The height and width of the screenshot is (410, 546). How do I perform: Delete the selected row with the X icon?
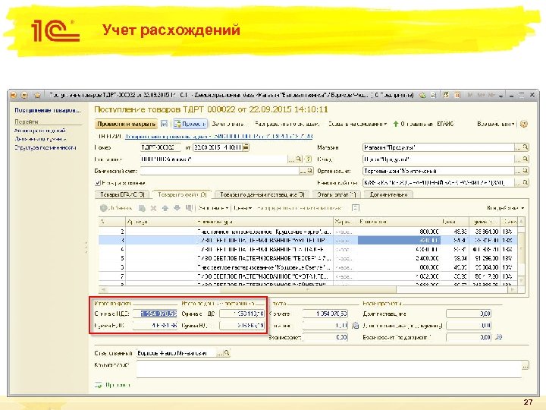tap(153, 208)
